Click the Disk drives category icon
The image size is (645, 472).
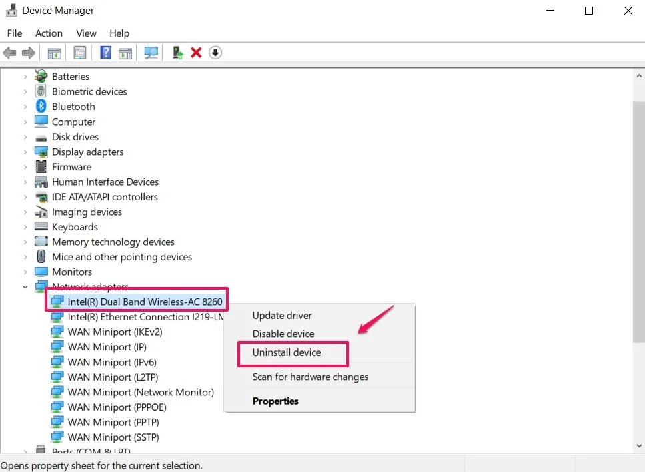[x=41, y=138]
